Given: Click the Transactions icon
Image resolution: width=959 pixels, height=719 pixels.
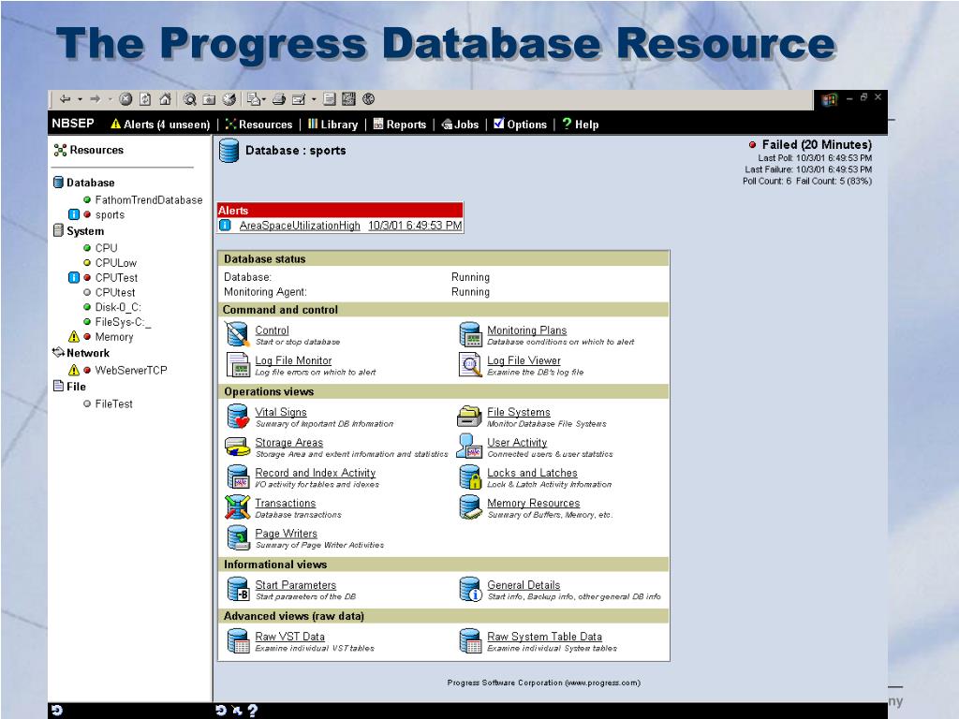Looking at the screenshot, I should (237, 507).
